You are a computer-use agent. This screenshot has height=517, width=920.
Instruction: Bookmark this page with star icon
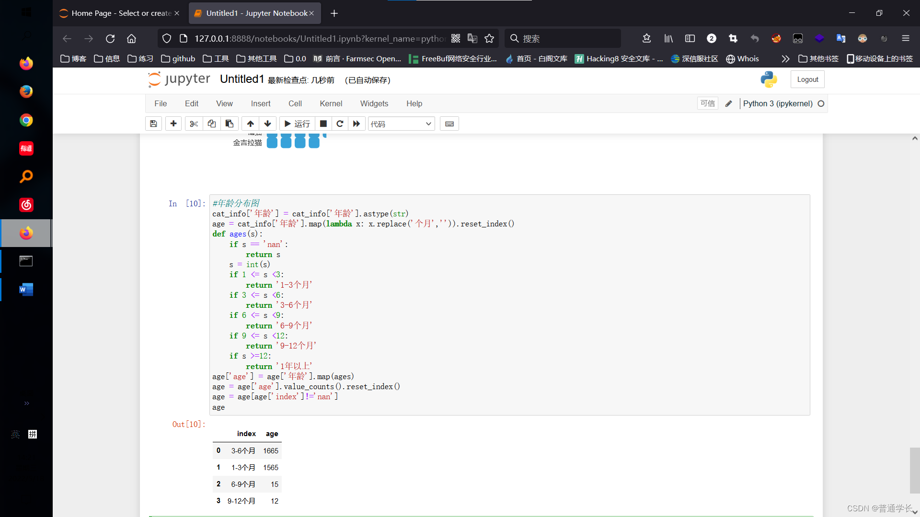point(489,38)
